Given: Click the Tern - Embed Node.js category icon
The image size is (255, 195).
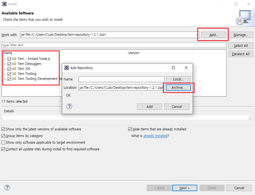Looking at the screenshot, I should (14, 59).
